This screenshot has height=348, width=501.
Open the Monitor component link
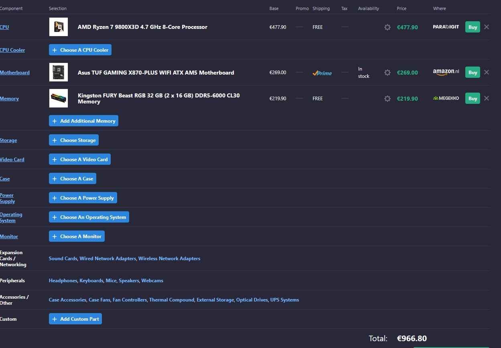9,236
